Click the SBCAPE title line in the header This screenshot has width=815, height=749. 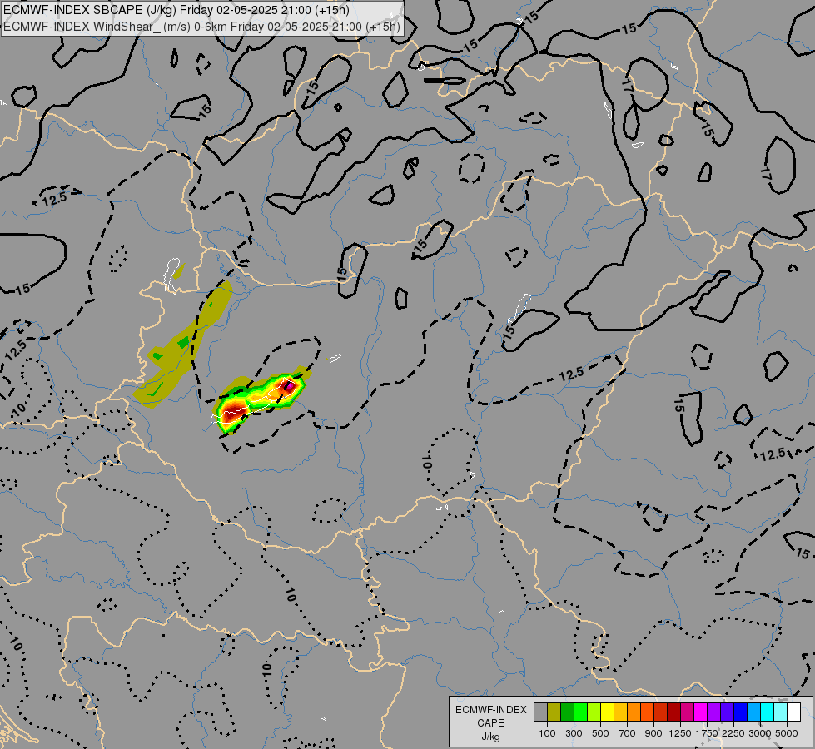(x=176, y=10)
